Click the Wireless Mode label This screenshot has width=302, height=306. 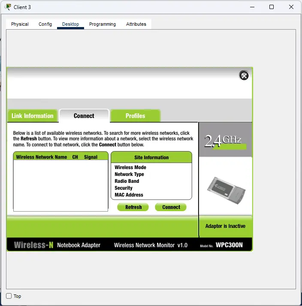pyautogui.click(x=130, y=167)
